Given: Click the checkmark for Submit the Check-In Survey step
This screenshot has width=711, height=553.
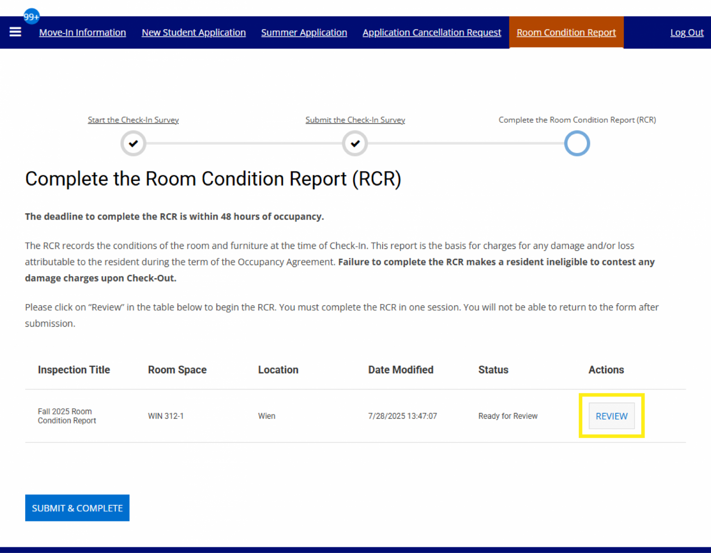Looking at the screenshot, I should click(x=355, y=143).
